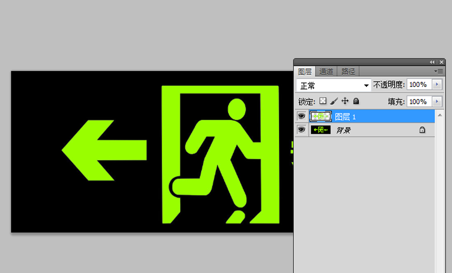Viewport: 452px width, 273px height.
Task: Open the blend mode dropdown 正常
Action: tap(333, 85)
